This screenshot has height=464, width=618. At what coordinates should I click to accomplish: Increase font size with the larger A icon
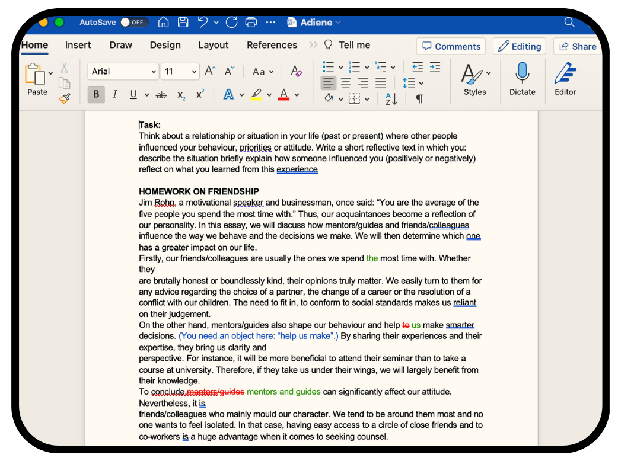pos(210,71)
